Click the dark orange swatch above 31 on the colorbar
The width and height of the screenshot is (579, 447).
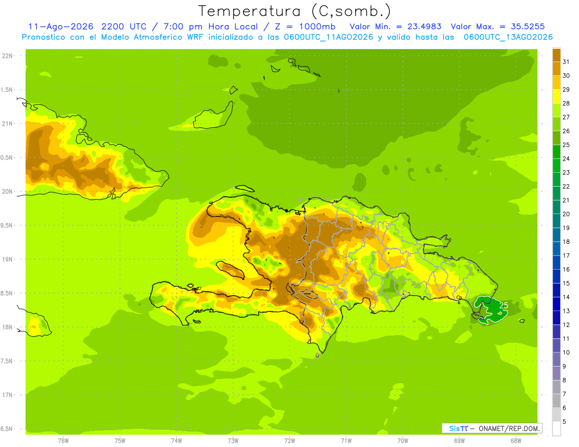pos(556,55)
